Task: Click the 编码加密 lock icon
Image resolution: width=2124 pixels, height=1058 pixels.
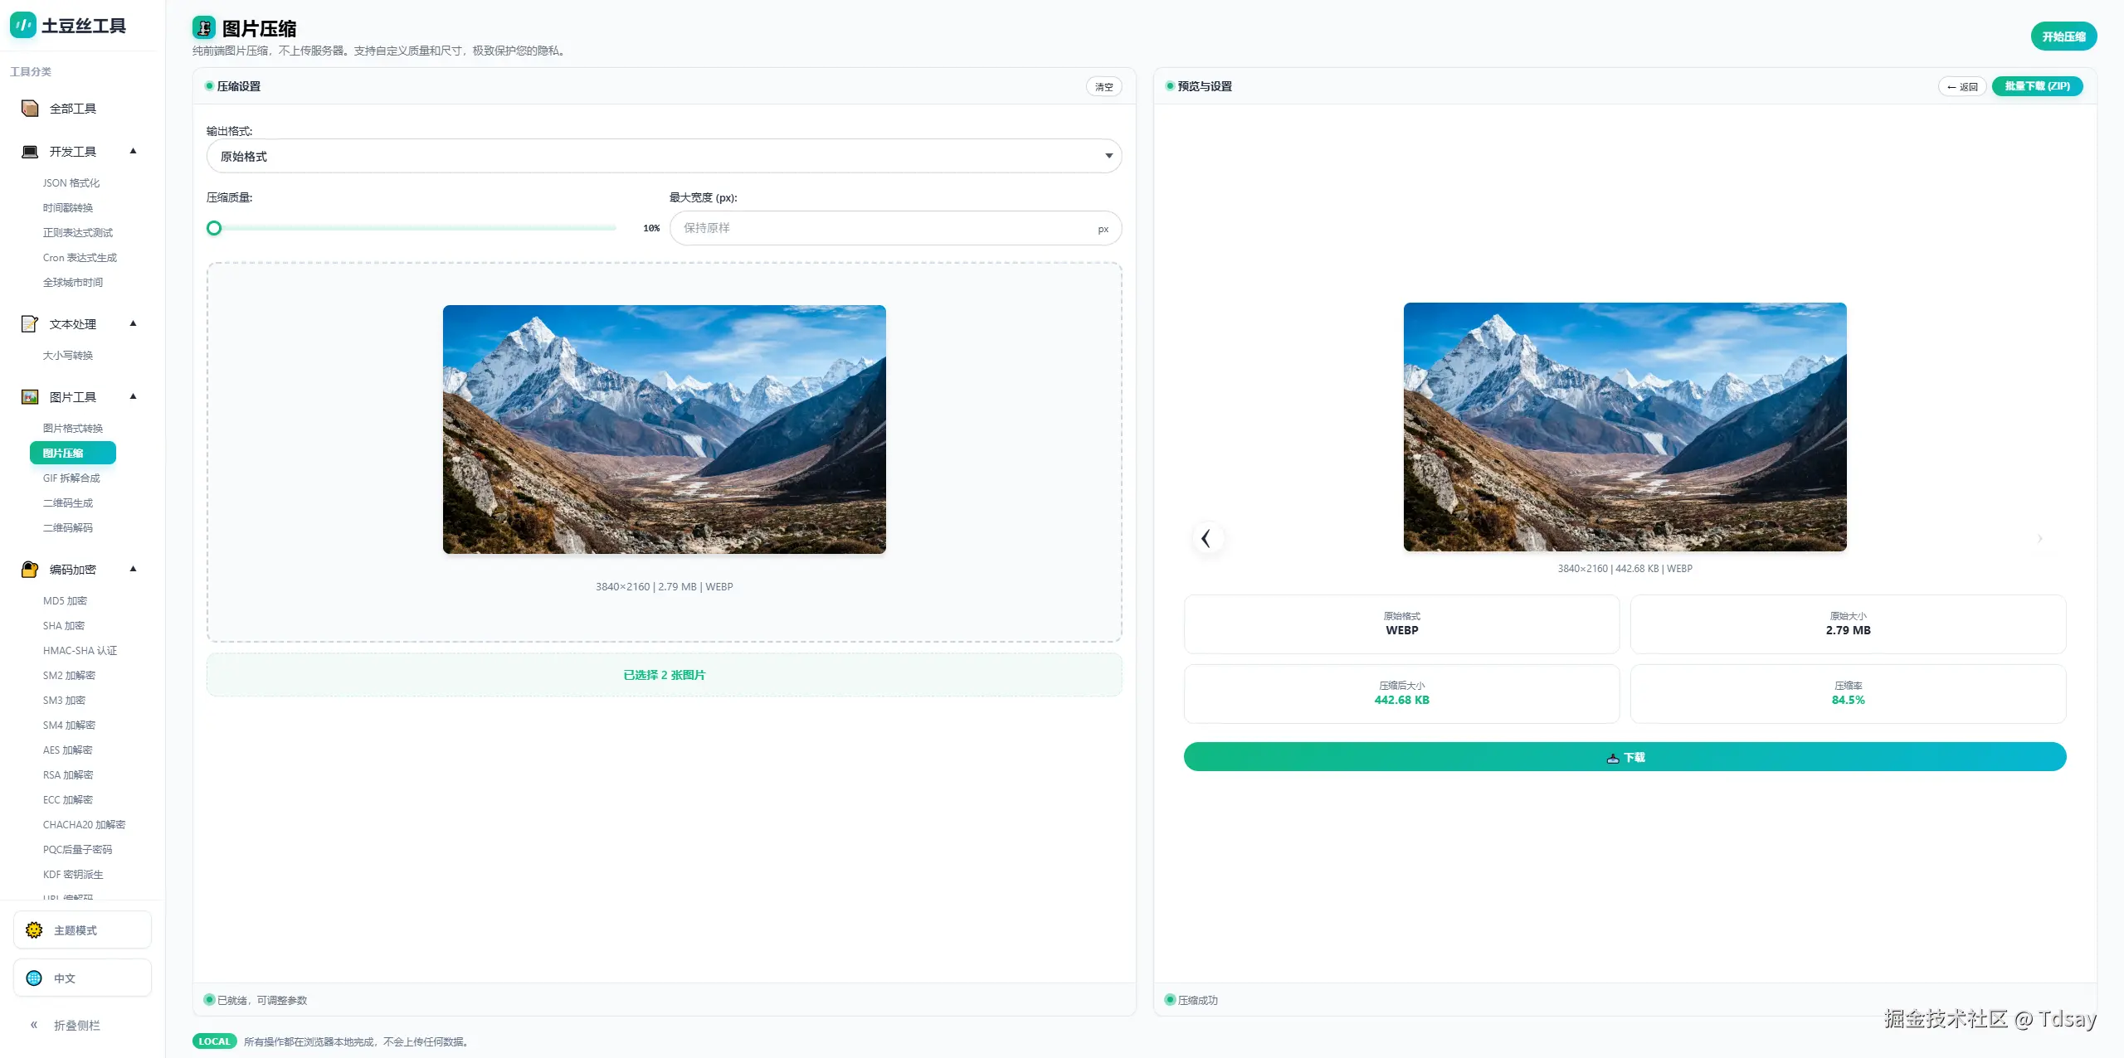Action: (x=30, y=570)
